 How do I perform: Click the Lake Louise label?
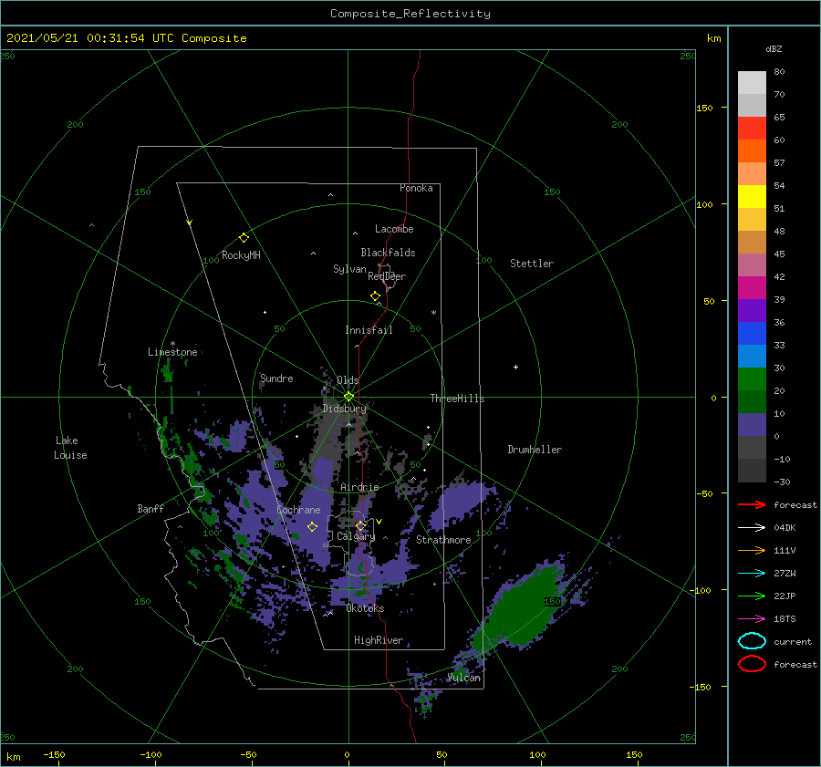coord(70,448)
